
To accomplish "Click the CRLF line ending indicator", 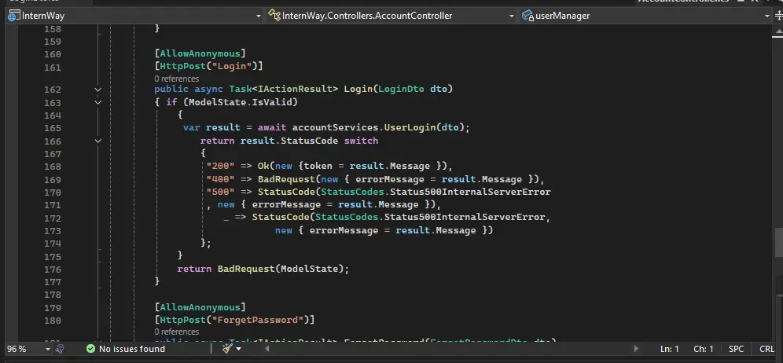I will pyautogui.click(x=767, y=349).
